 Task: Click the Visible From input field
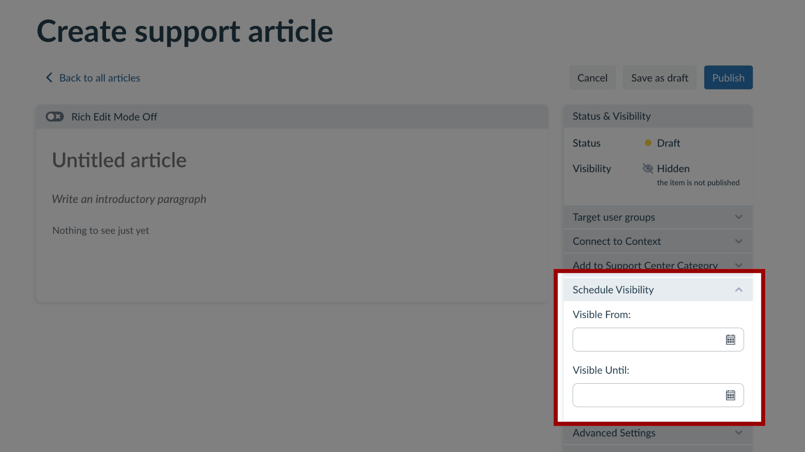tap(649, 339)
